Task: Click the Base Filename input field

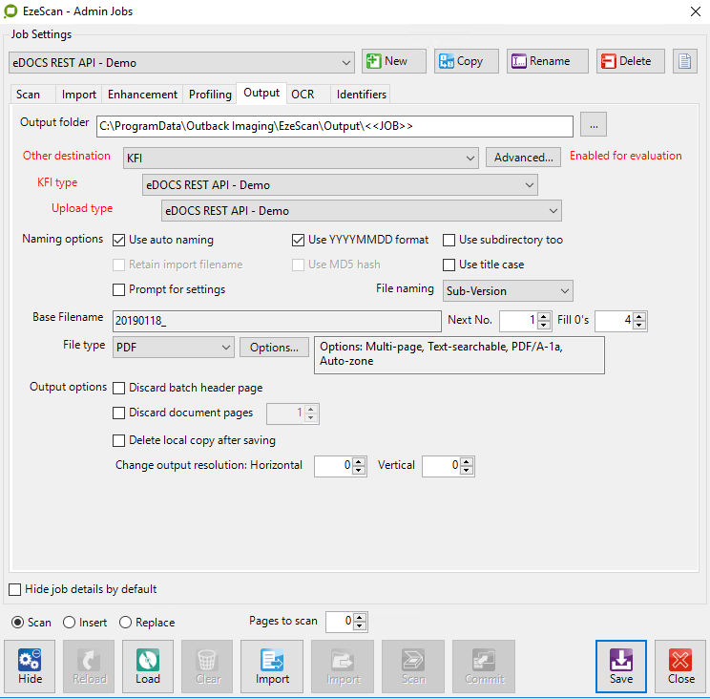Action: click(275, 321)
